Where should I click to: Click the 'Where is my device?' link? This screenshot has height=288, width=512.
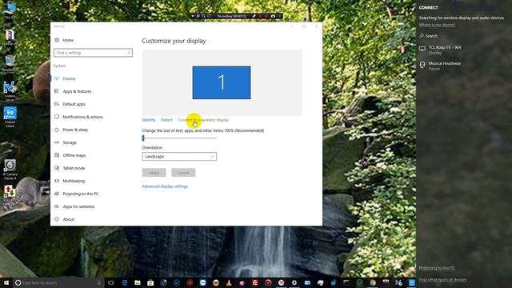437,25
